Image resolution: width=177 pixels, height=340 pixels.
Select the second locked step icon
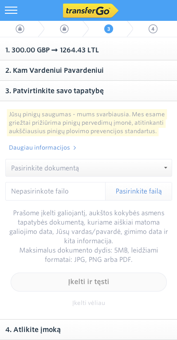[64, 29]
